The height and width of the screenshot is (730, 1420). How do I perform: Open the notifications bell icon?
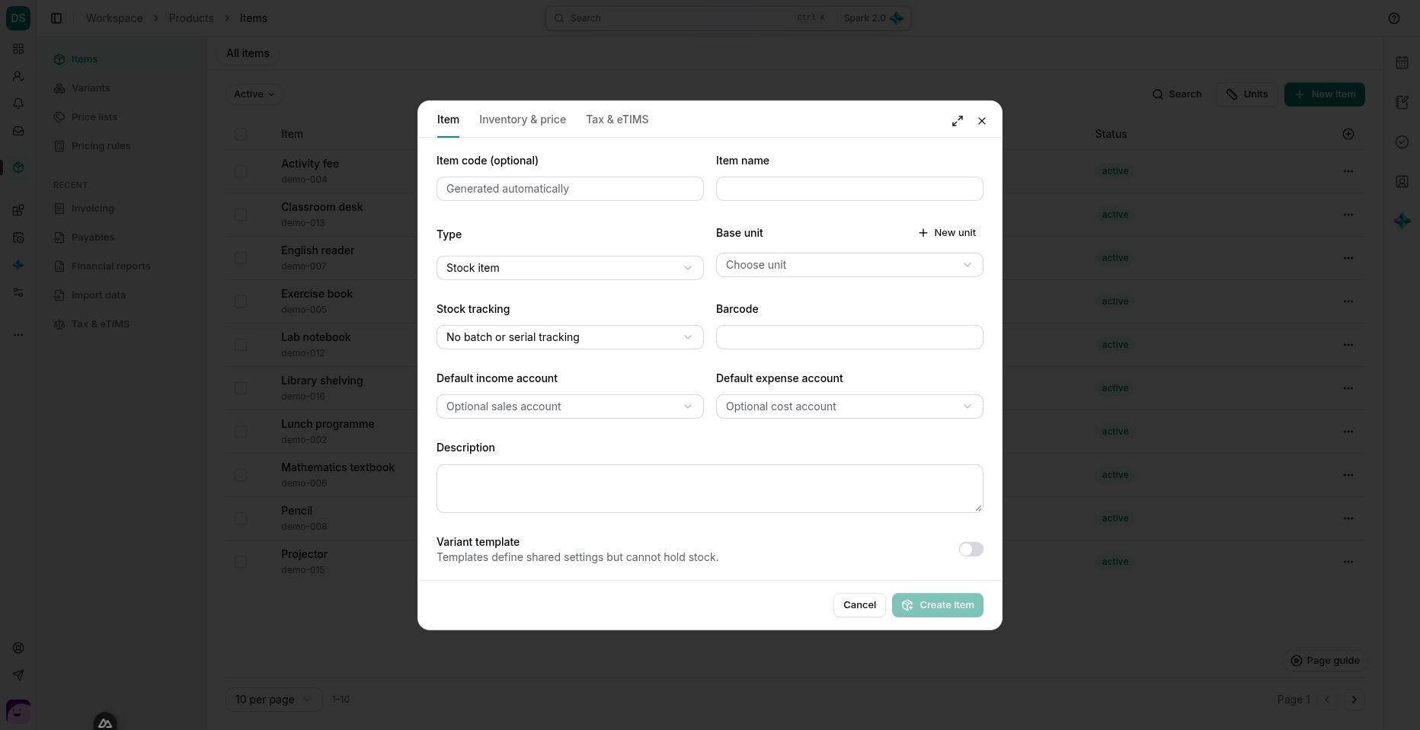pos(18,104)
